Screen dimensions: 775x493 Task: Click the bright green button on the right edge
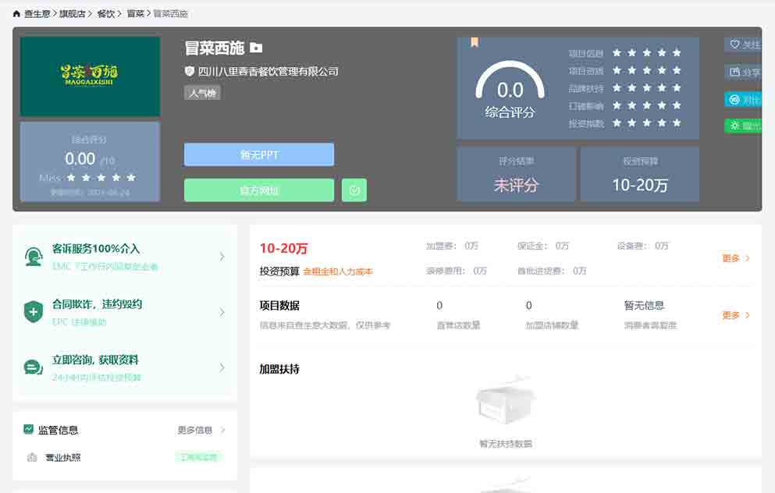[x=743, y=126]
